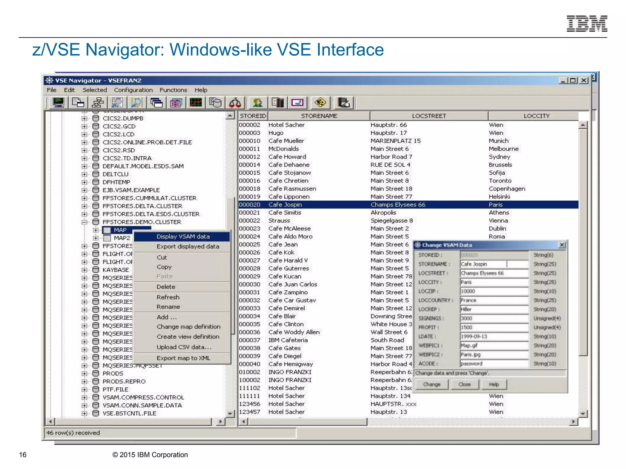Image resolution: width=626 pixels, height=469 pixels.
Task: Expand the EJB.VSAM.EXAMPLE tree node
Action: coord(84,190)
